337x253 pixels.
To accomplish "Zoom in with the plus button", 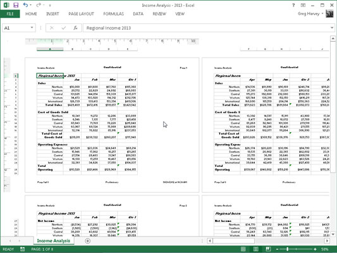I will (x=315, y=249).
